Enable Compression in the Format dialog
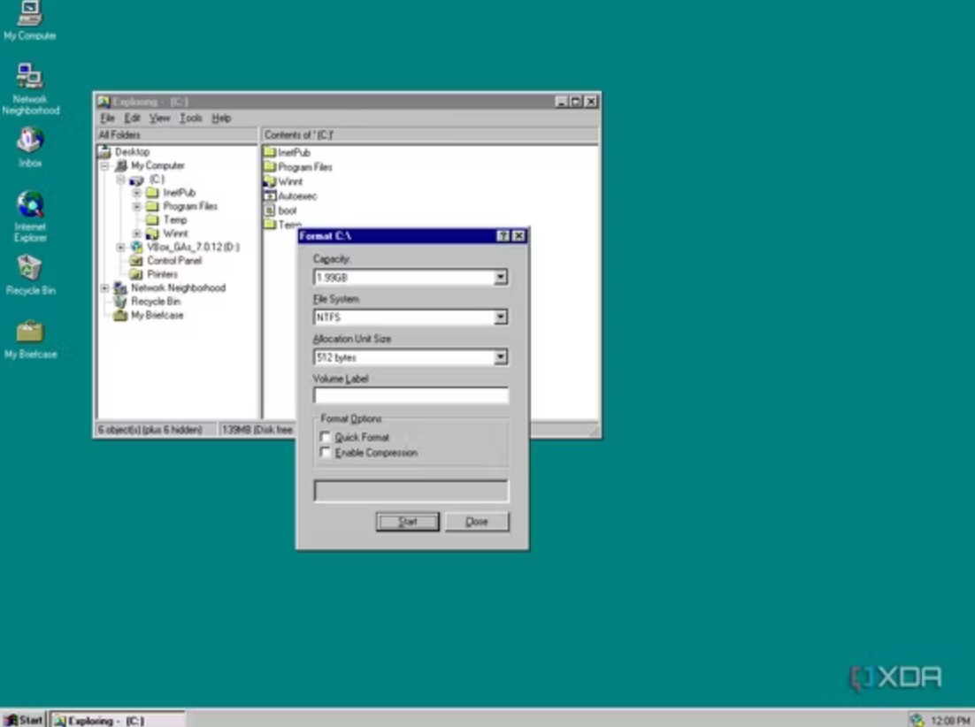This screenshot has height=727, width=975. (326, 452)
